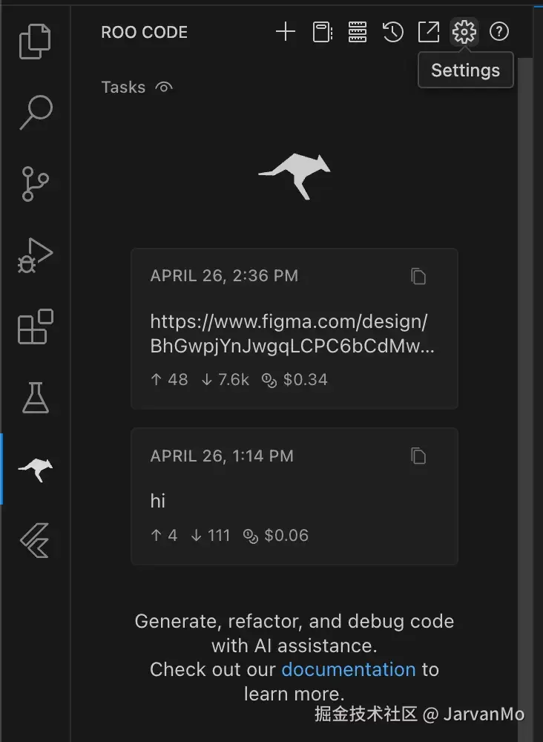The width and height of the screenshot is (543, 742).
Task: Open the Explorer view
Action: tap(33, 42)
